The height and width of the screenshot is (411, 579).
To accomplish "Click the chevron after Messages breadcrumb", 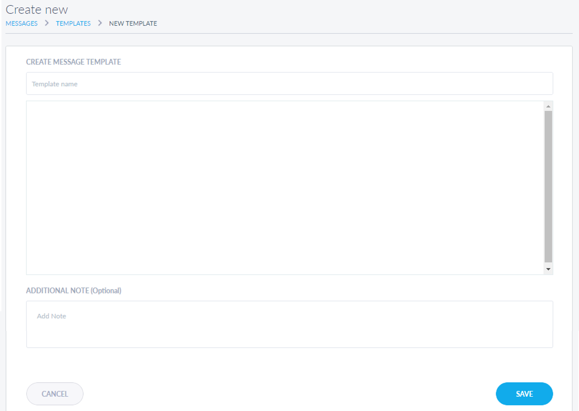I will 47,23.
